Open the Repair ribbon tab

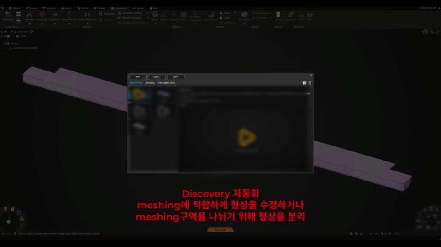coord(83,8)
